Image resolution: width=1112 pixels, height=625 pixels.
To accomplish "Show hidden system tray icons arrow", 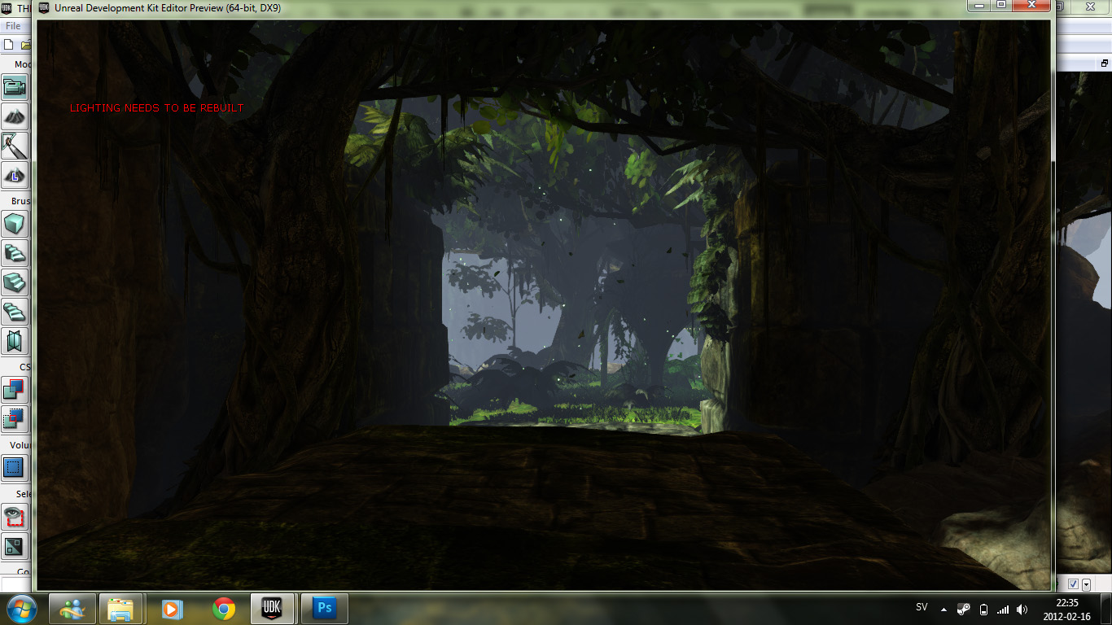I will tap(943, 609).
